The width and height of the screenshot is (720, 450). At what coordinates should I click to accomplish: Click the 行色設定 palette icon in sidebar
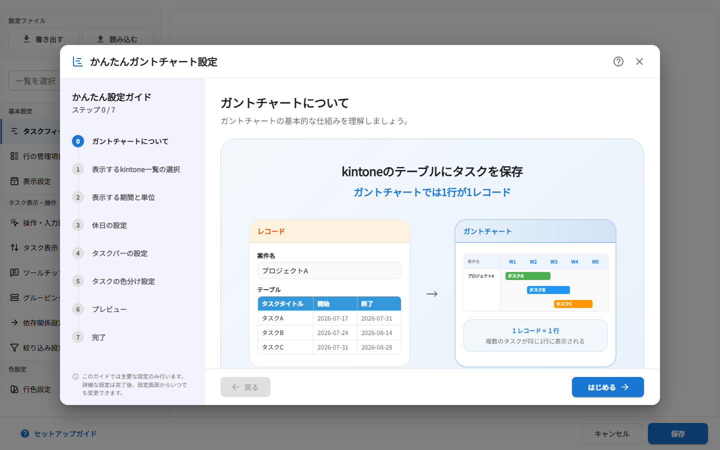(14, 389)
